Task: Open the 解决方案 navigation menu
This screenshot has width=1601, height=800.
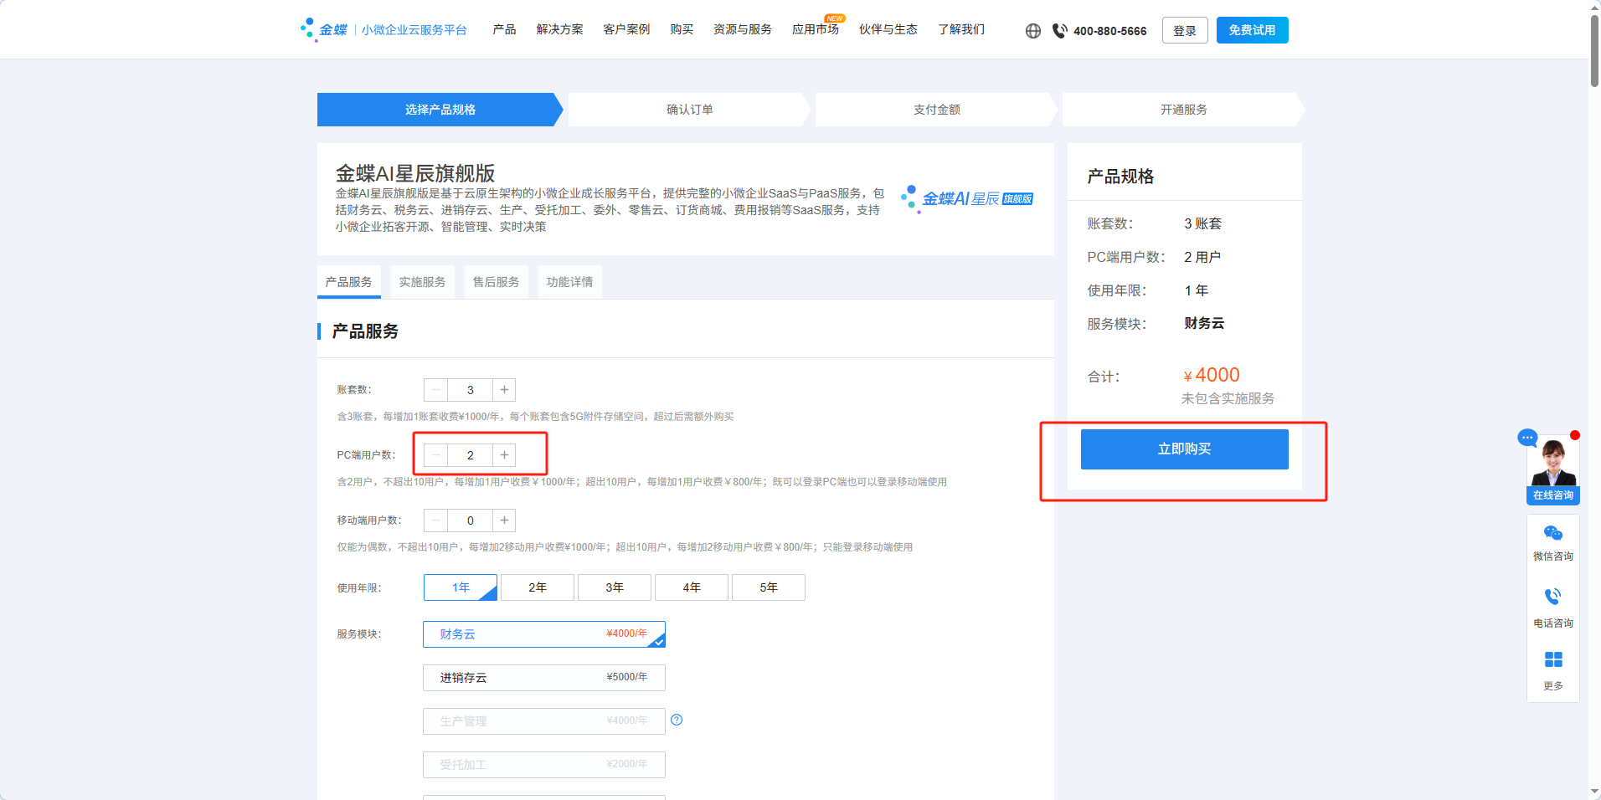Action: [x=559, y=29]
